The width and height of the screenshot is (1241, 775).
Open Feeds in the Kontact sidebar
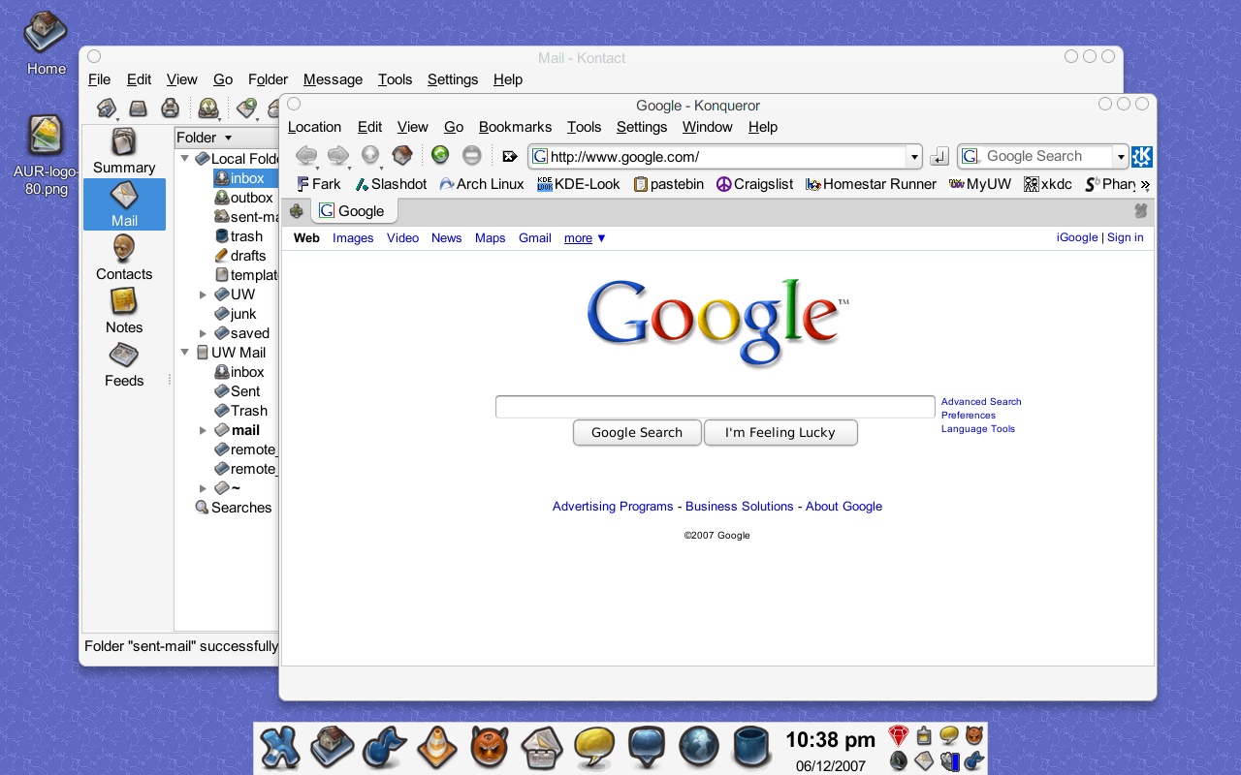[x=124, y=364]
